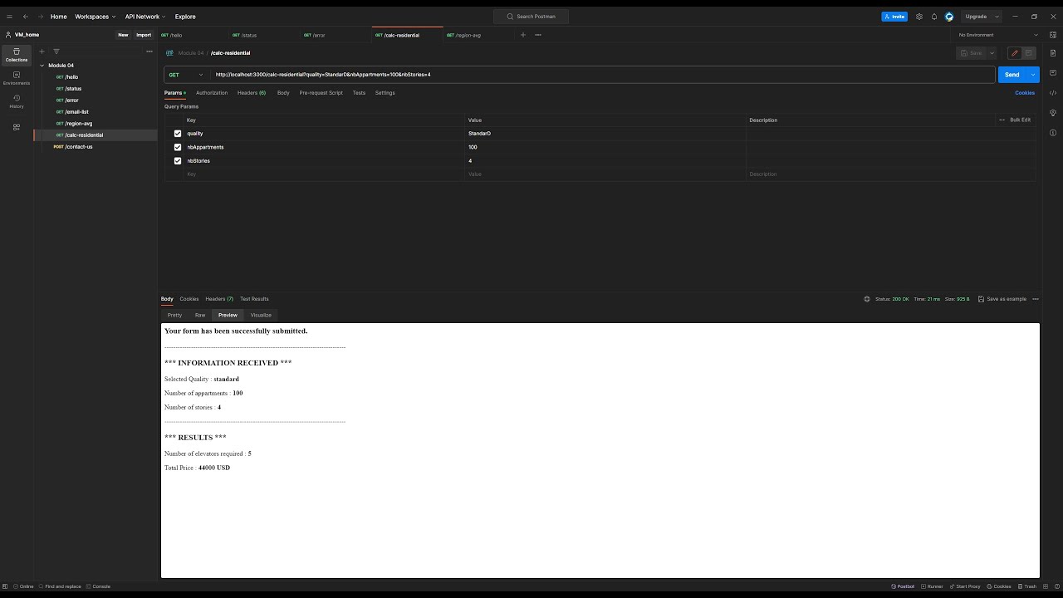Screen dimensions: 1063x598
Task: Open the documentation icon in right sidebar
Action: tap(1053, 53)
